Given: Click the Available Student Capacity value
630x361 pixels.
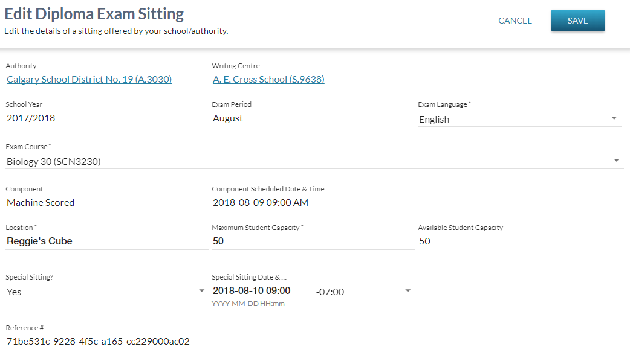Looking at the screenshot, I should click(424, 241).
